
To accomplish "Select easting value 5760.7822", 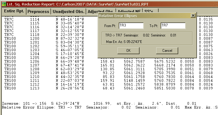I will (165, 81).
